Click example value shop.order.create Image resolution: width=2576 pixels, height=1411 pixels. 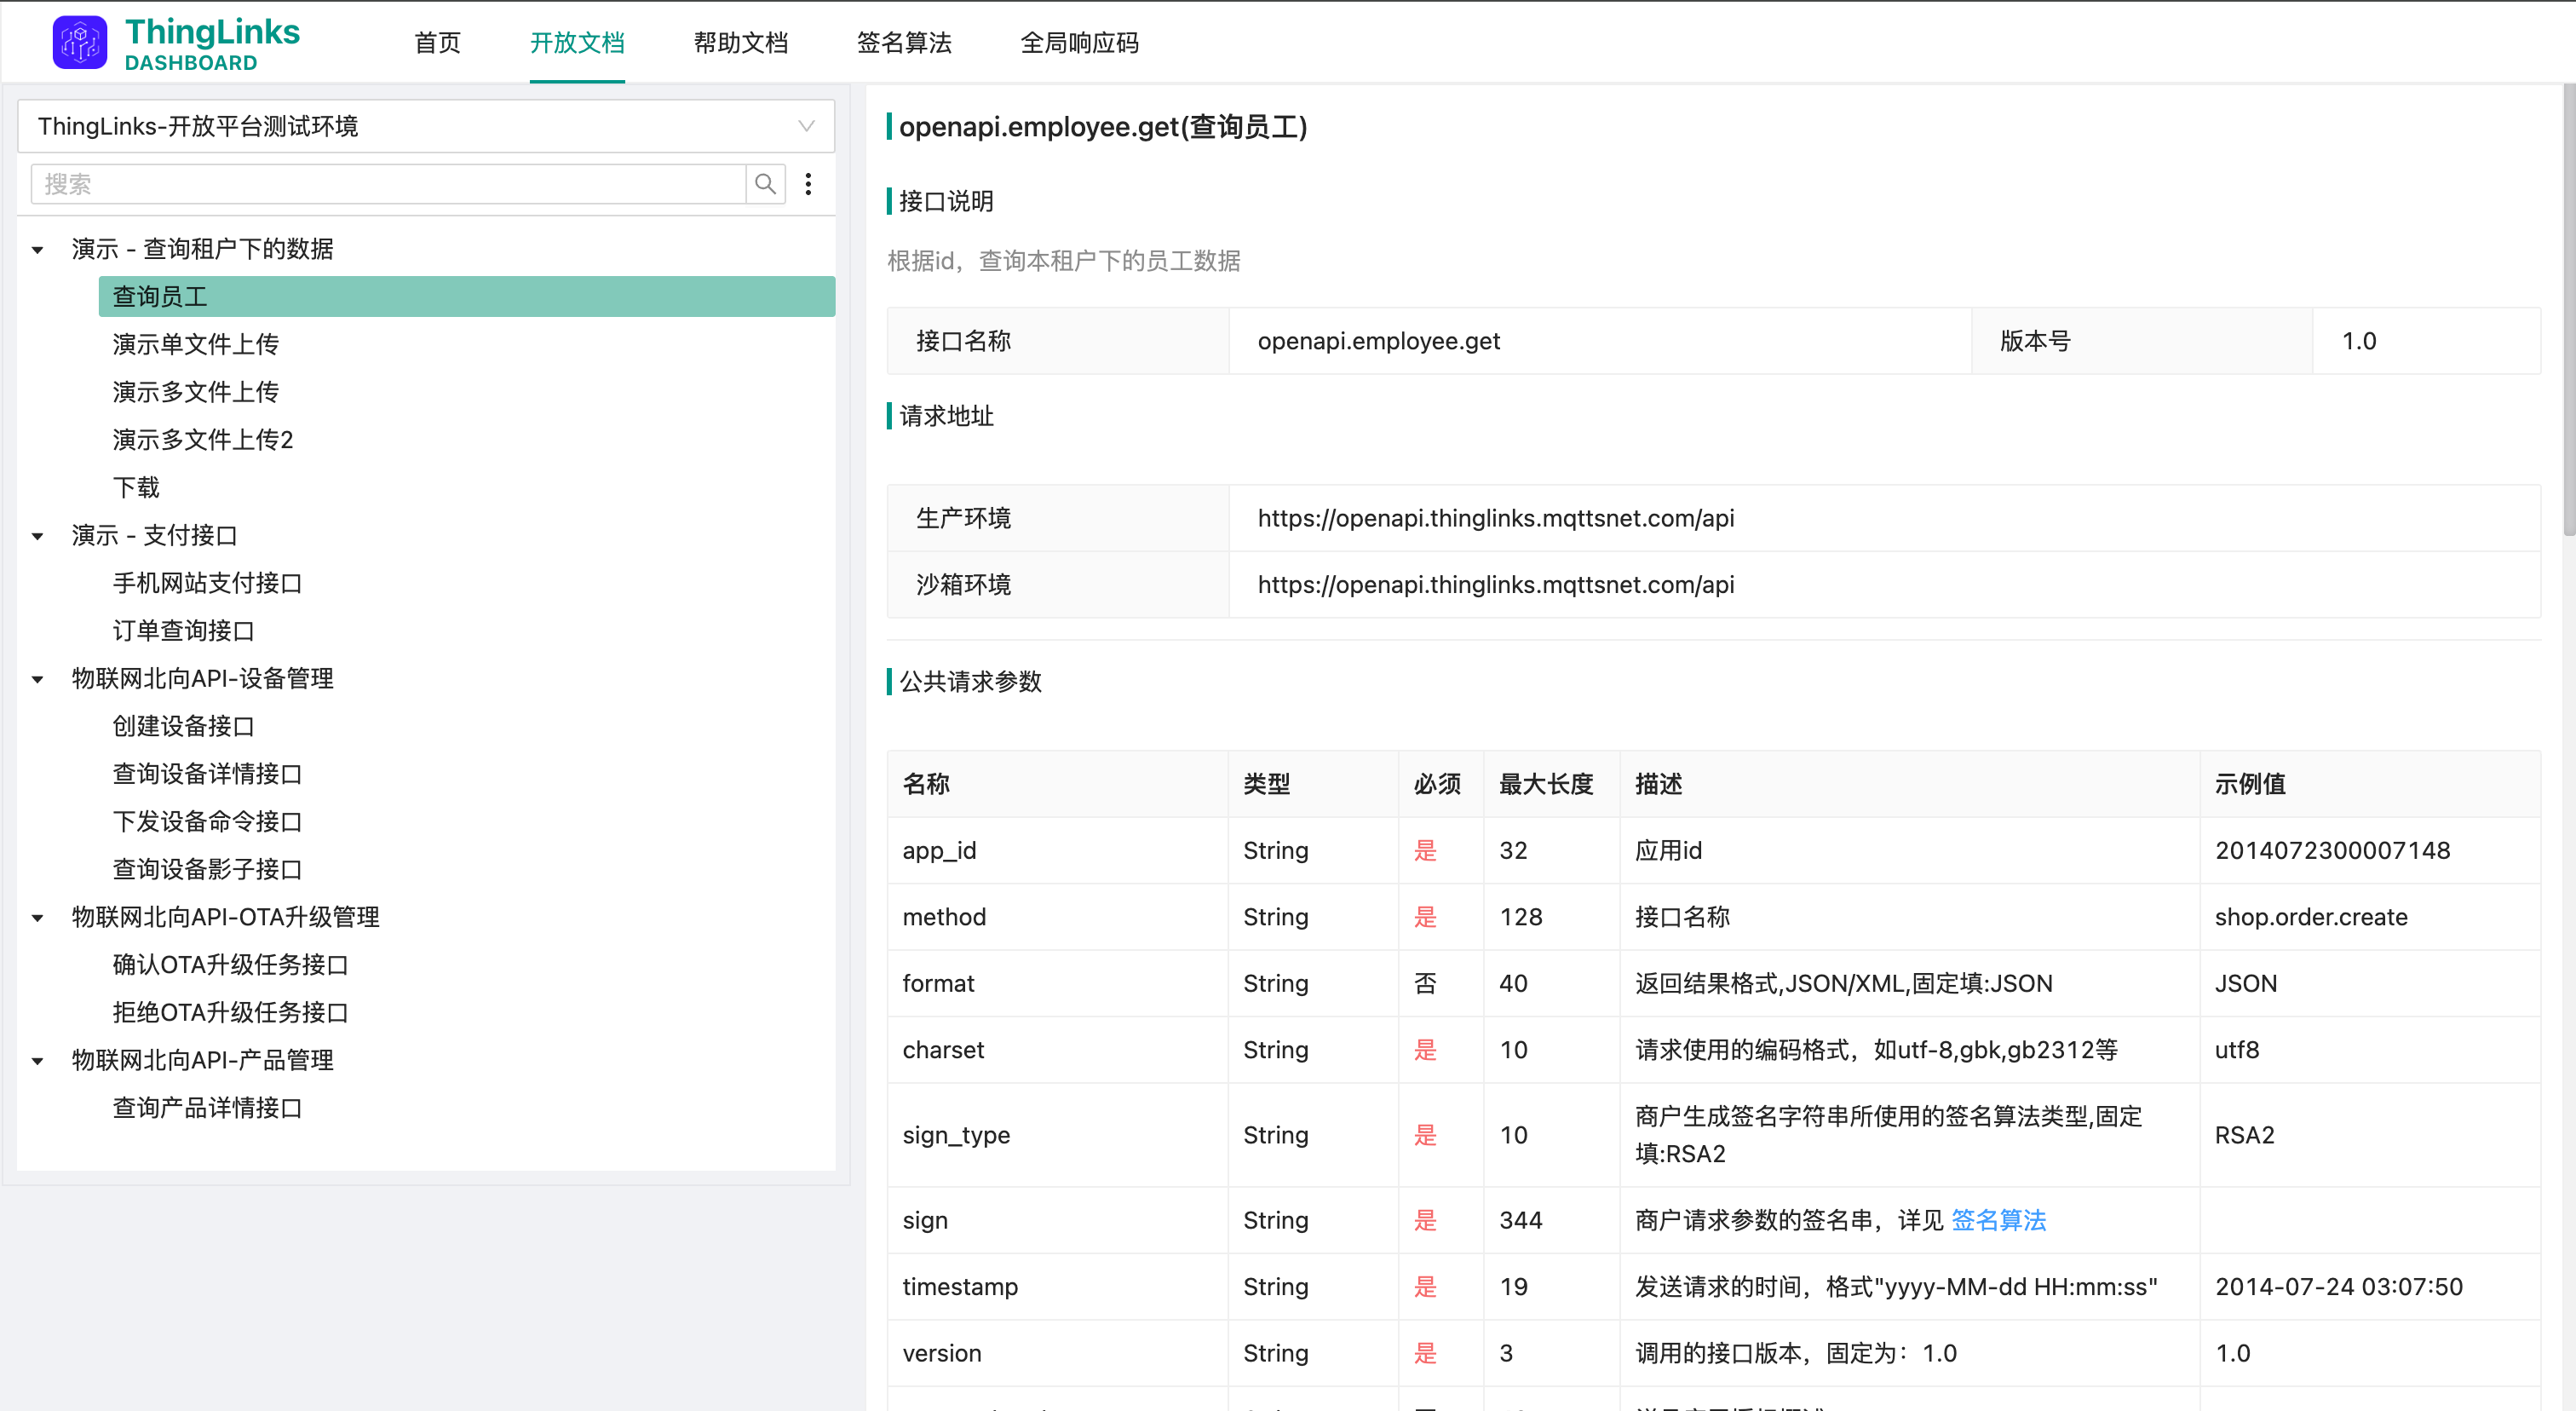(2311, 917)
